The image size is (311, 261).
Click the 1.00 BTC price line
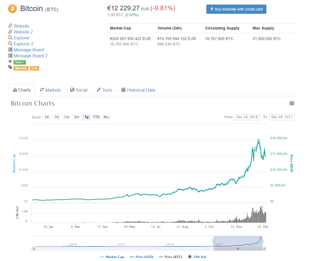[123, 15]
